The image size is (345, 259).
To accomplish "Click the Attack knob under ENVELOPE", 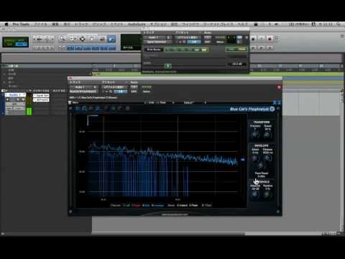I will click(x=255, y=158).
